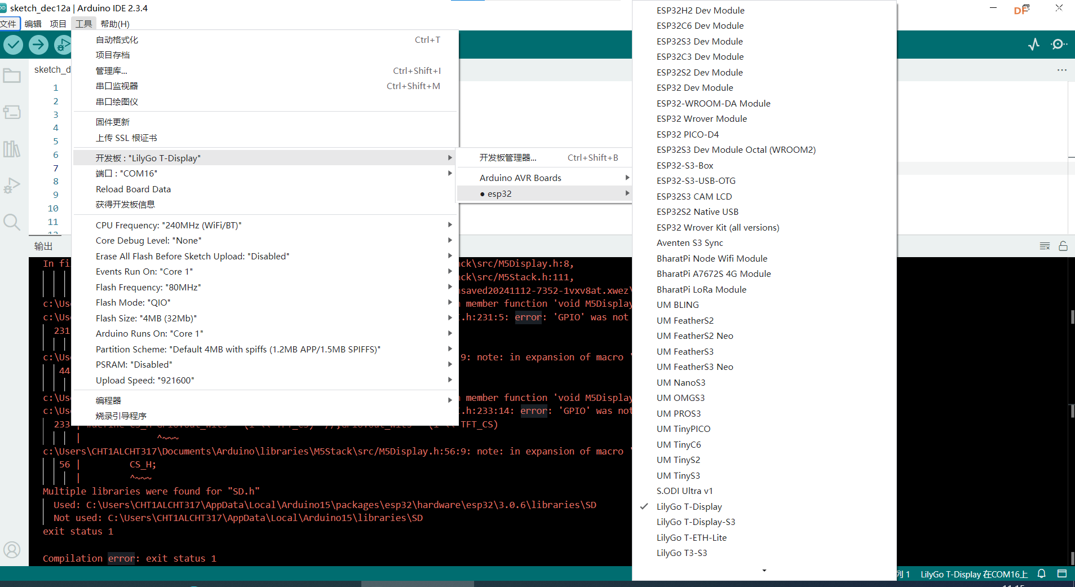Click 上传 SSL 根证书 entry

(265, 138)
